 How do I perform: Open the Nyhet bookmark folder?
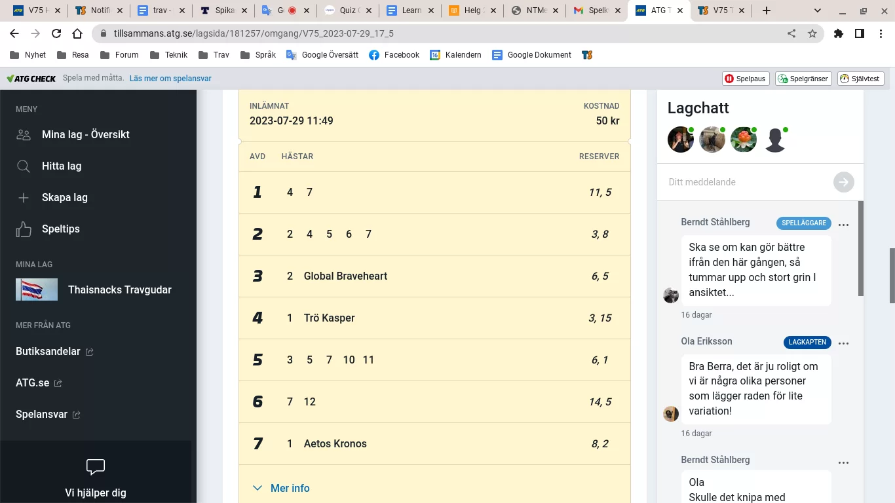[28, 55]
